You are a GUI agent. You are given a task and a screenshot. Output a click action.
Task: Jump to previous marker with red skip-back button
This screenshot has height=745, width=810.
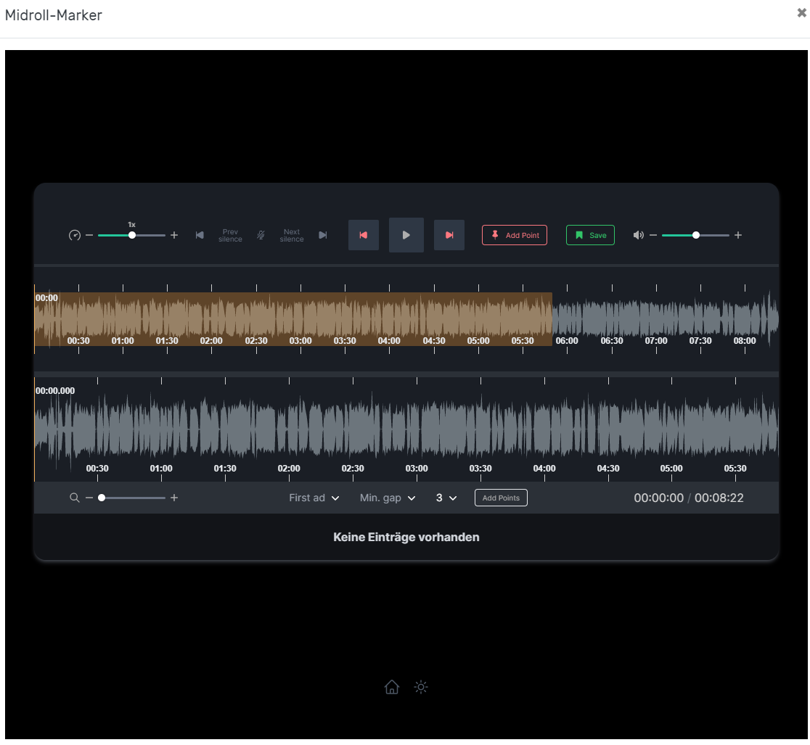363,235
